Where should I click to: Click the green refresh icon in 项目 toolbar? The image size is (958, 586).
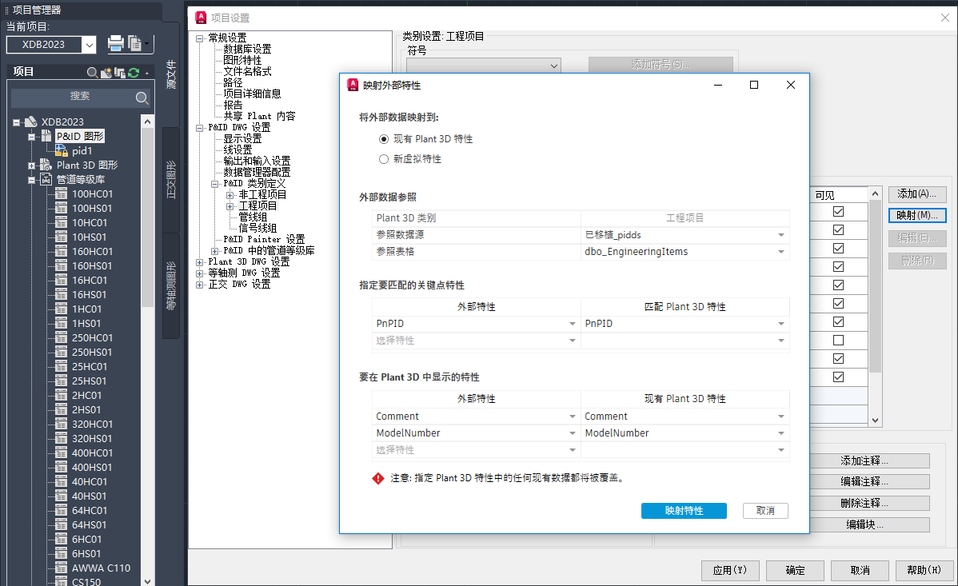coord(134,72)
